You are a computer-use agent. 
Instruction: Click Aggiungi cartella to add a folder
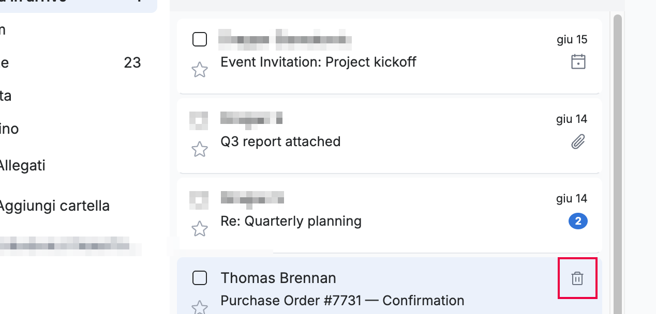click(54, 206)
